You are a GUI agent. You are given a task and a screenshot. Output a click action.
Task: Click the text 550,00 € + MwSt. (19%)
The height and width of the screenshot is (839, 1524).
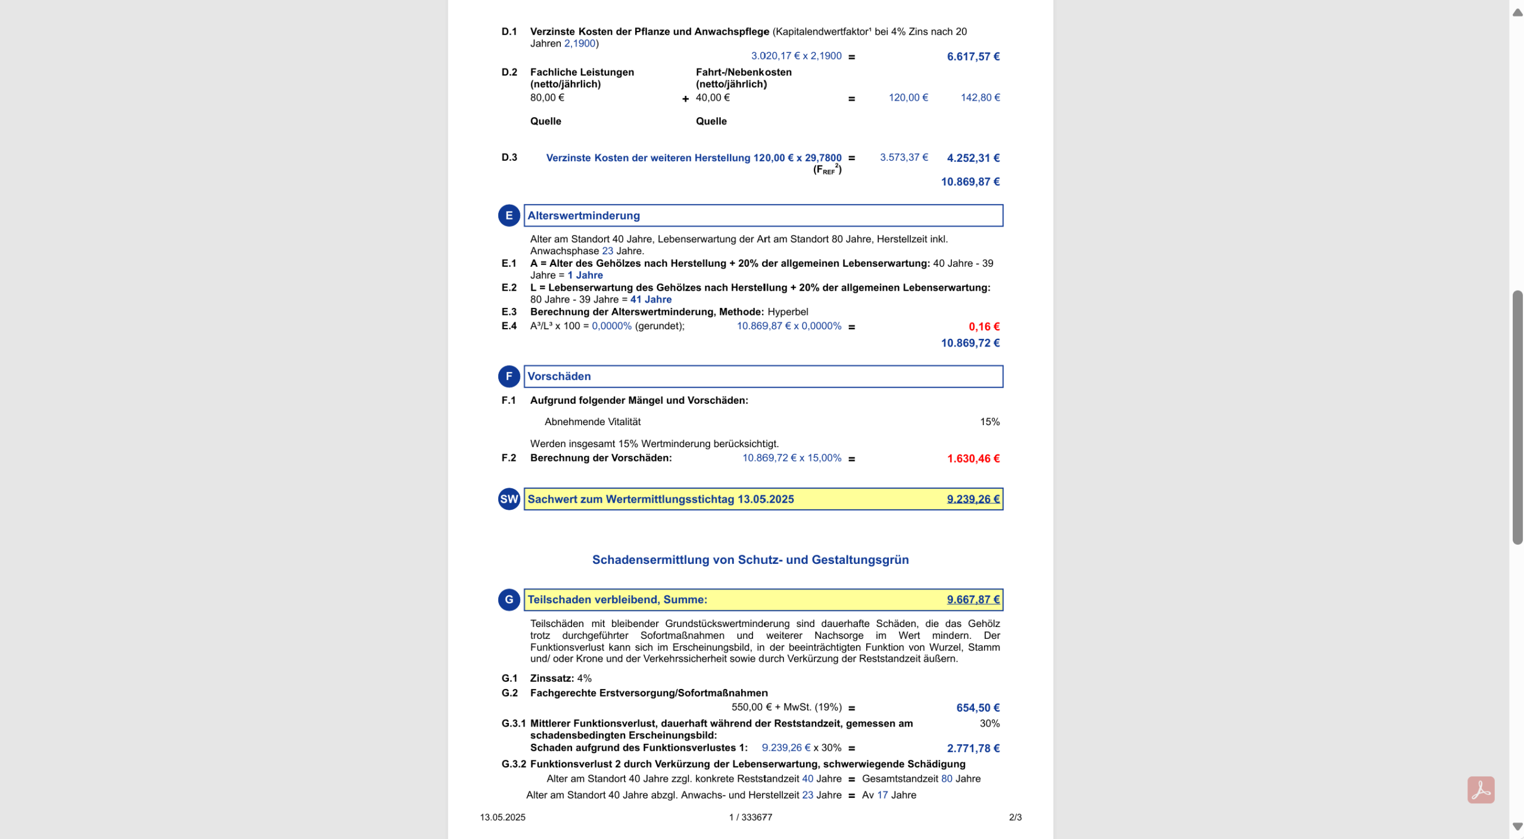786,707
